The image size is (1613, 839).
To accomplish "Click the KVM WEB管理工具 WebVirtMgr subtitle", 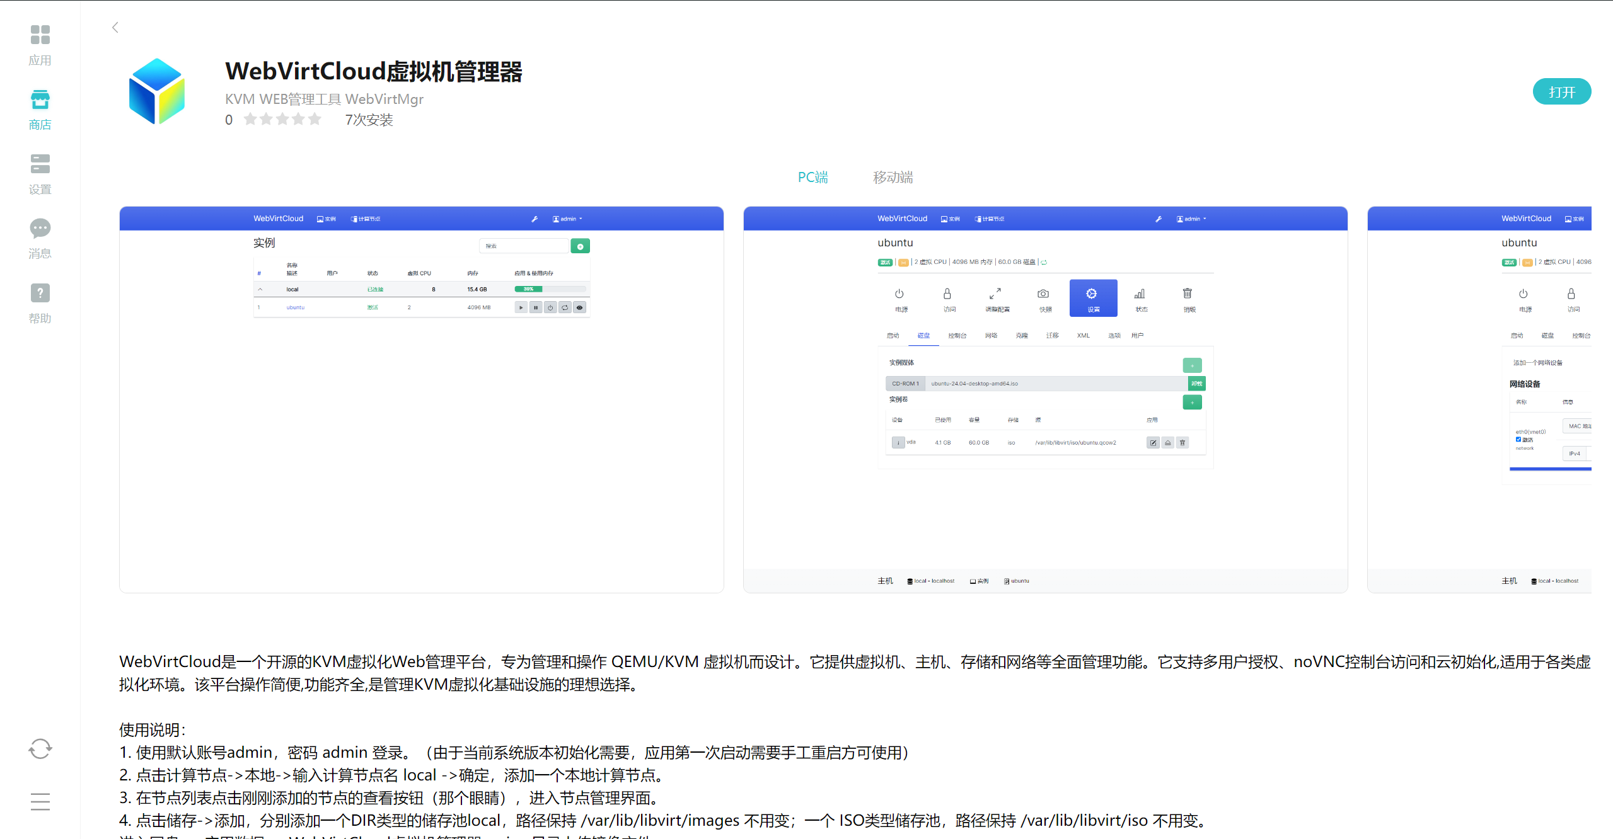I will 324,99.
